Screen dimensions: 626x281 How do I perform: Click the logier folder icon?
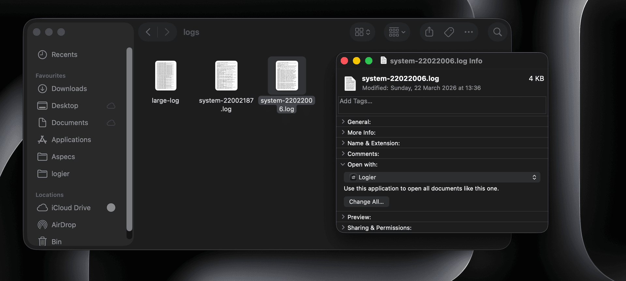coord(42,174)
